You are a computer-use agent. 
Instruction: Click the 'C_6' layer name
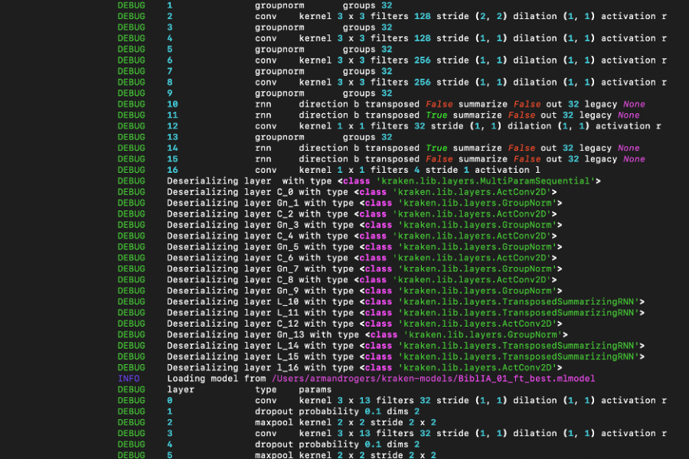[286, 258]
